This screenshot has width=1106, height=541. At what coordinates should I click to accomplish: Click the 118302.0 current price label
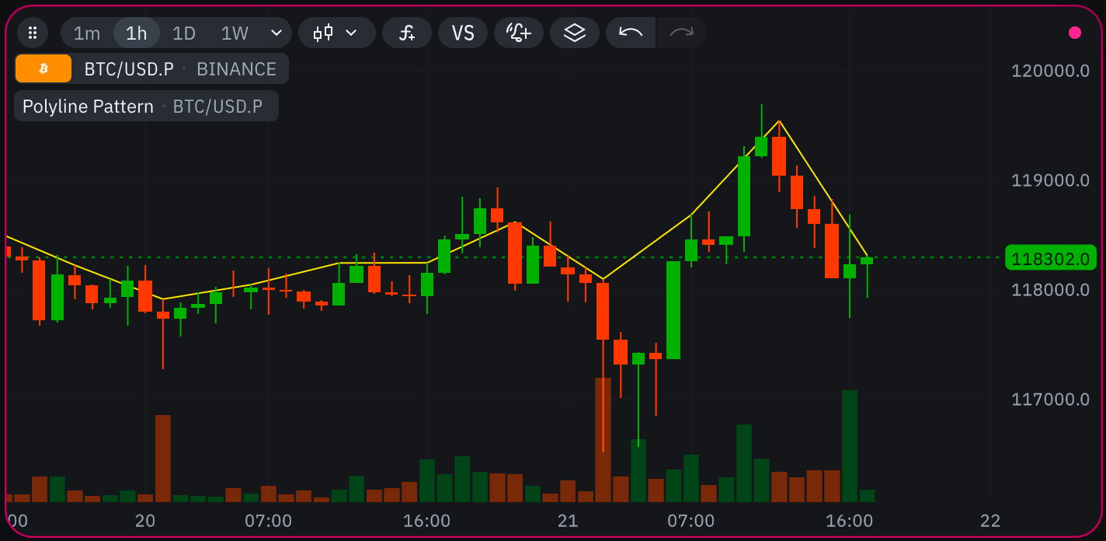[1050, 258]
